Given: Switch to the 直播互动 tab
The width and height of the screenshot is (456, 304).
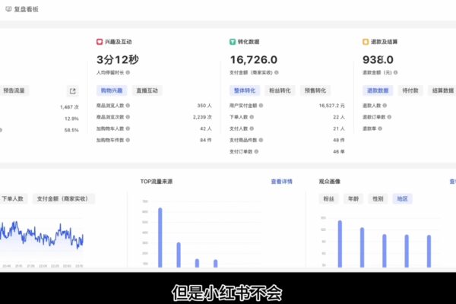Looking at the screenshot, I should 147,90.
